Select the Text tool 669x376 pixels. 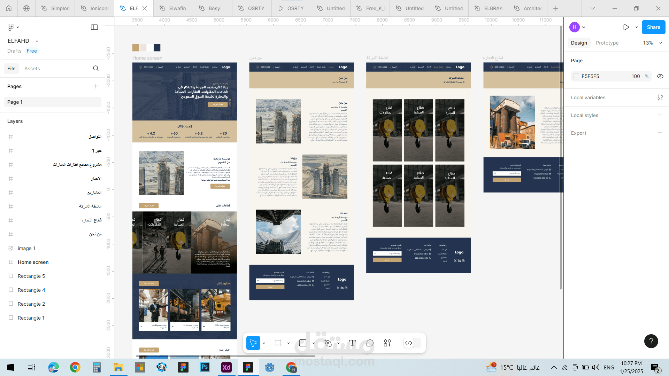coord(352,343)
